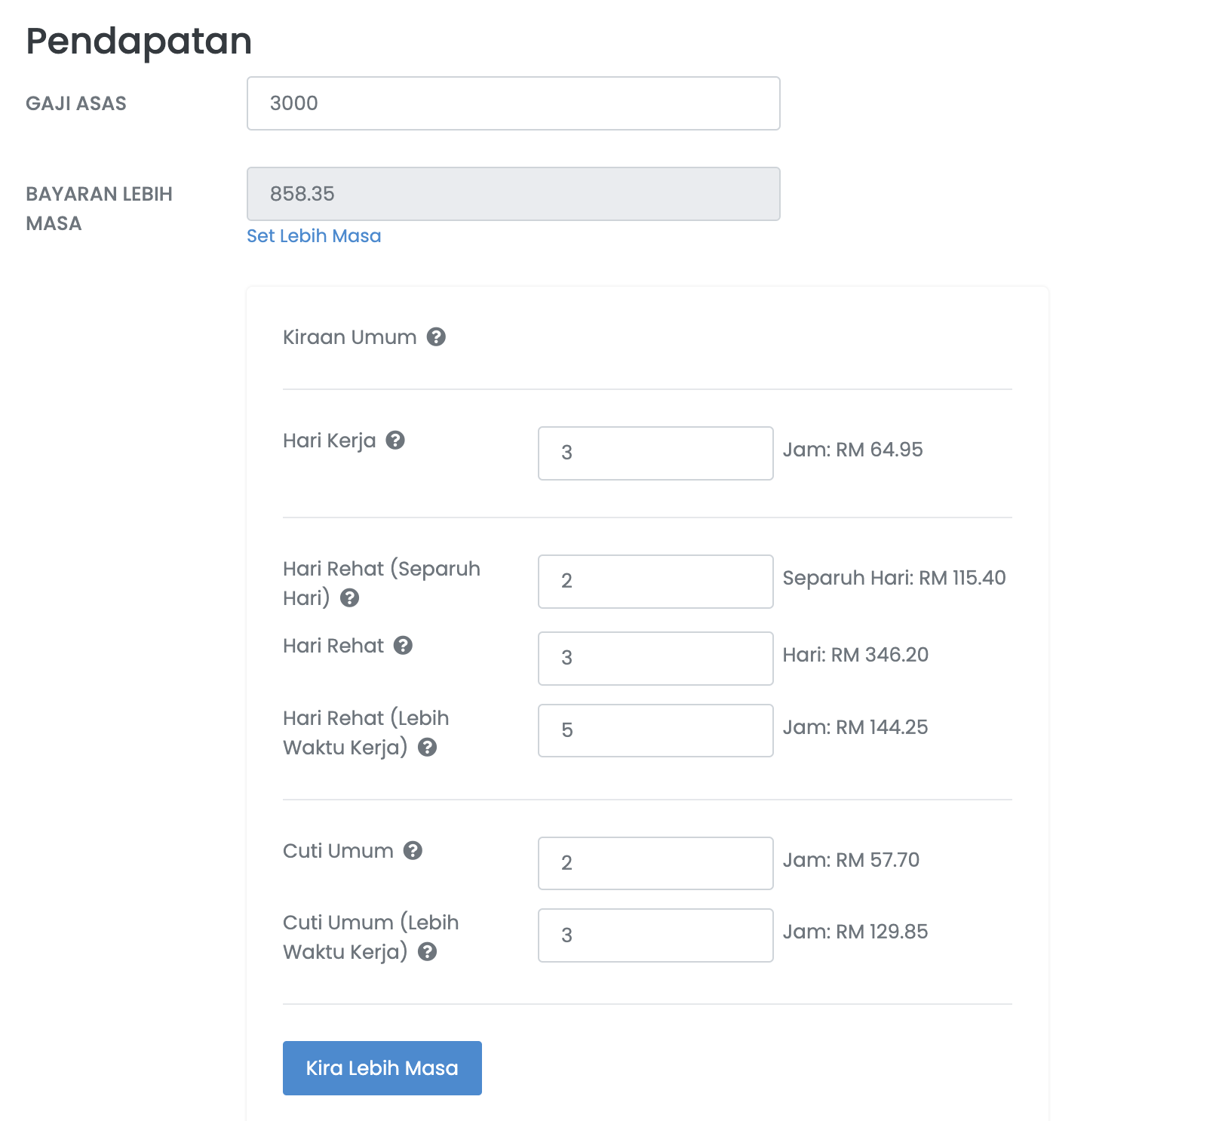Click Cuti Umum (Lebih Waktu Kerja) input
1228x1121 pixels.
655,935
